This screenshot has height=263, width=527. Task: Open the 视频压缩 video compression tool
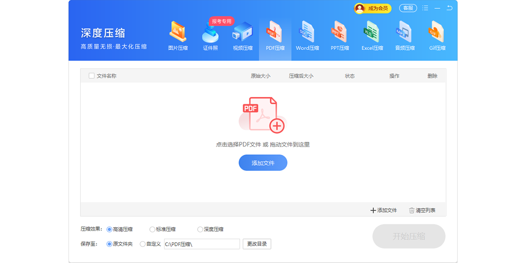click(242, 36)
